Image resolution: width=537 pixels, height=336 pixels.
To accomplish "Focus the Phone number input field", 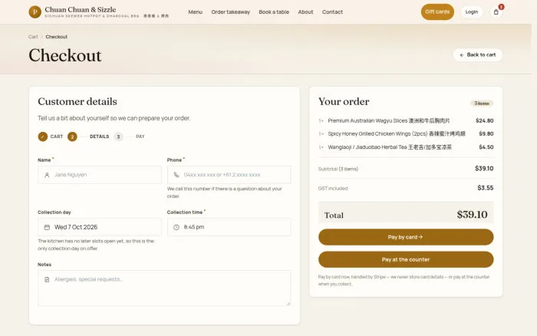I will click(229, 175).
